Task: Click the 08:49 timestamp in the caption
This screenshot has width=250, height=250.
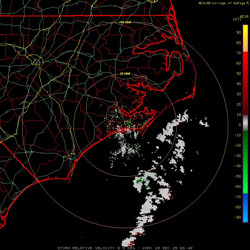Action: pos(186,248)
